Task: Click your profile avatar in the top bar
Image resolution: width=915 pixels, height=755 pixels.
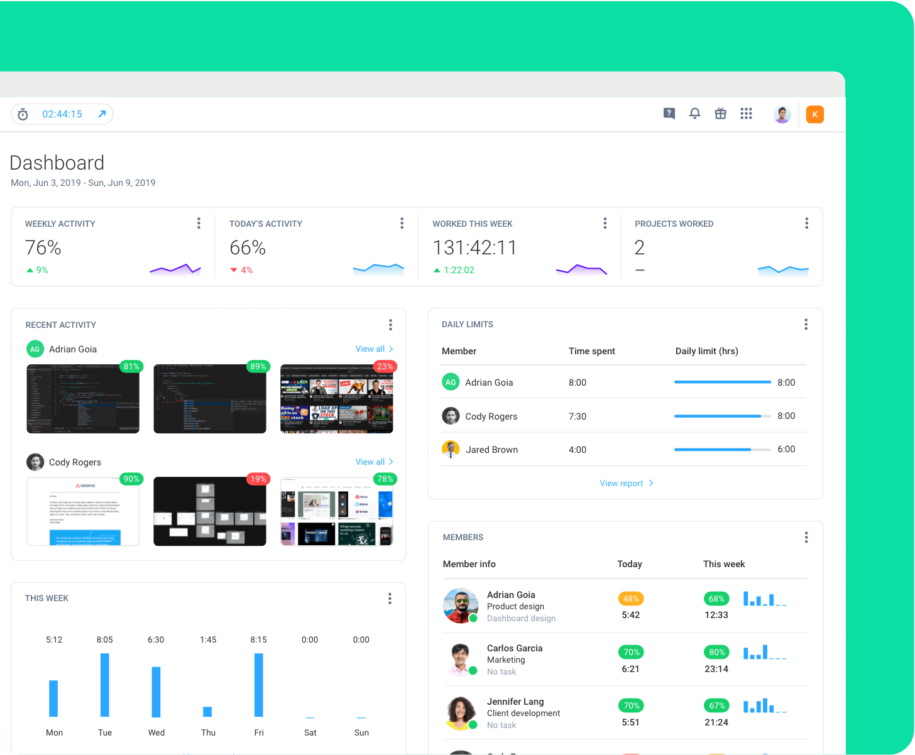Action: click(x=782, y=114)
